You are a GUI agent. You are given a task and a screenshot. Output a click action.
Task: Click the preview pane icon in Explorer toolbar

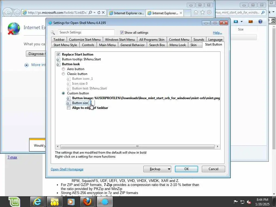coord(250,22)
